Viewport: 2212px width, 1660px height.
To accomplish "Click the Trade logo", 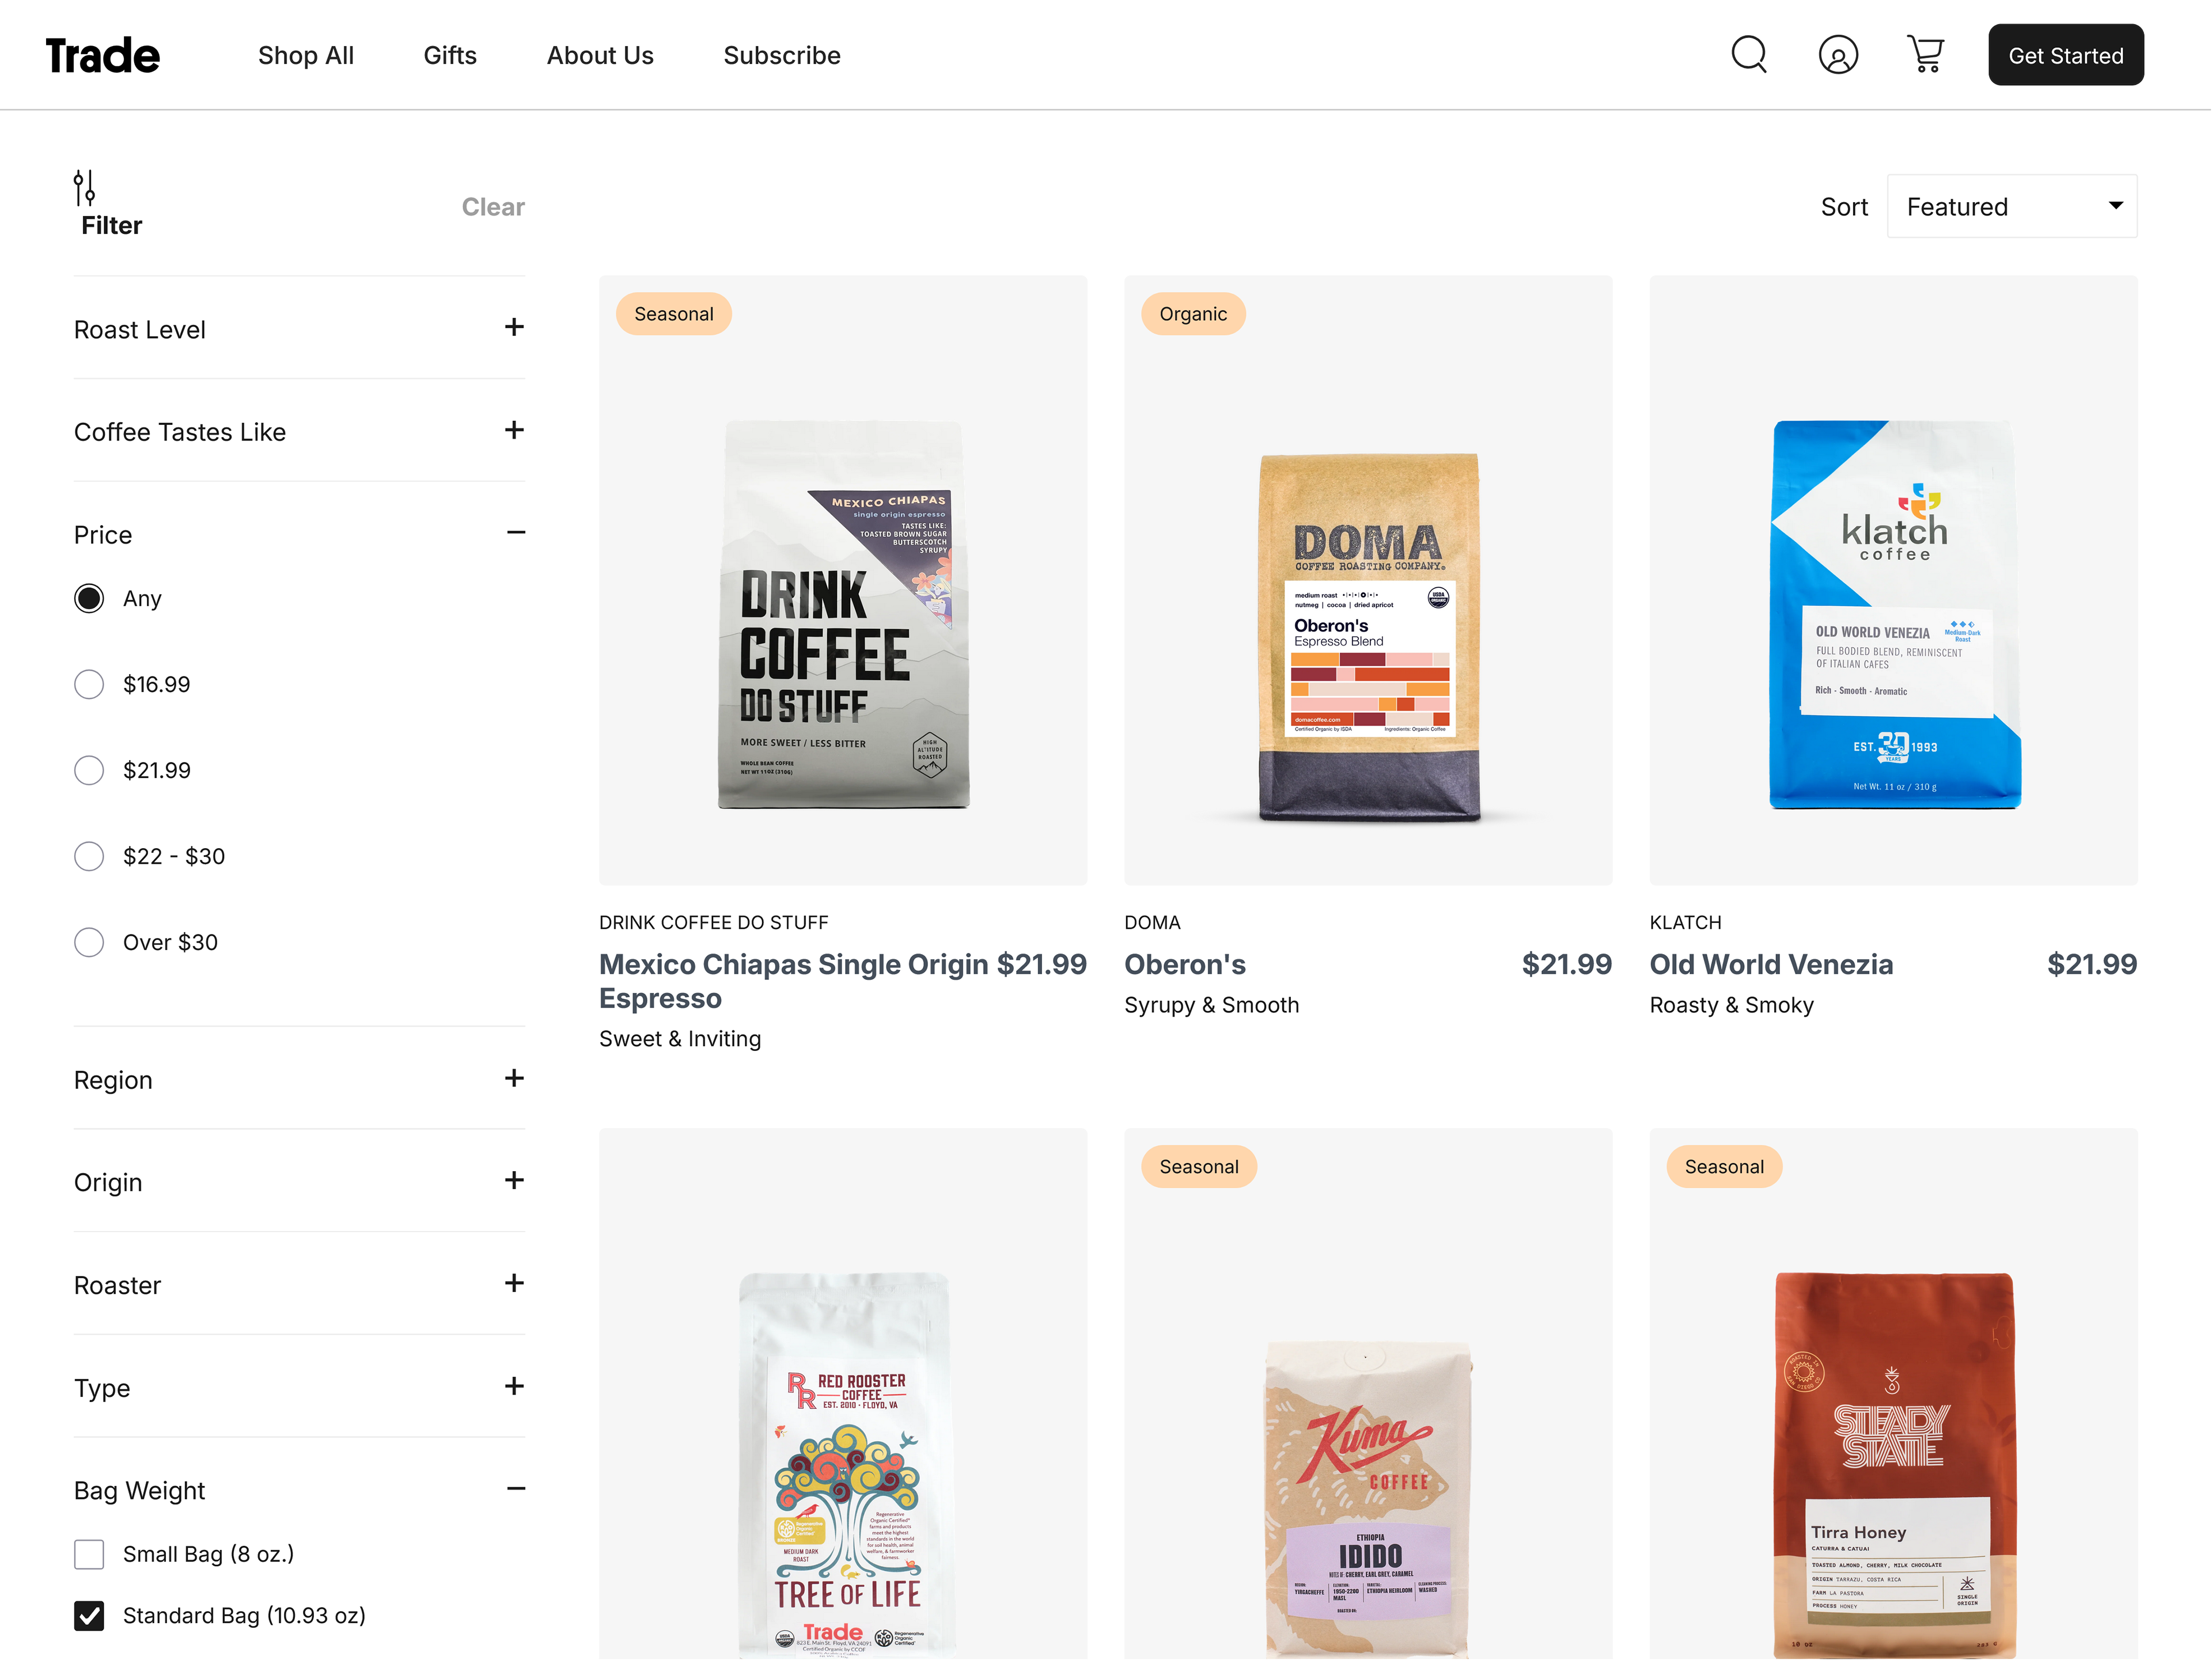I will coord(102,56).
